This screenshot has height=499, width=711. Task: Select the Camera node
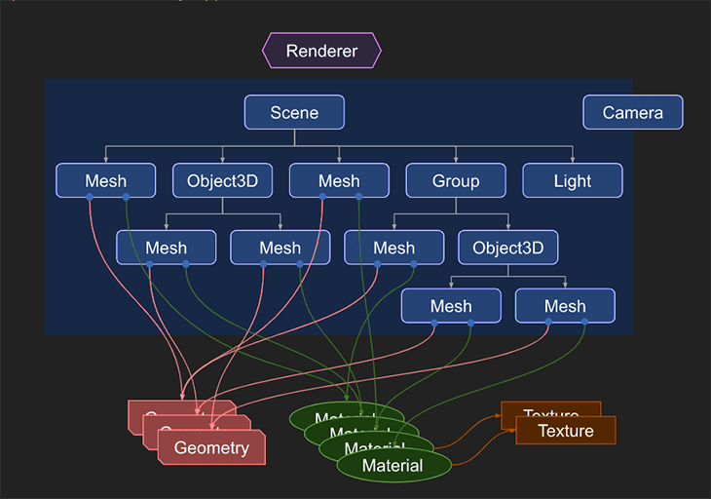pos(632,112)
